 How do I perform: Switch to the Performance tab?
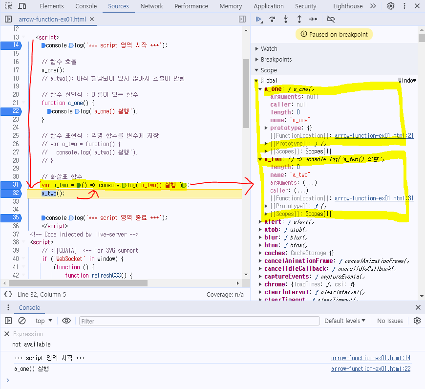[191, 6]
